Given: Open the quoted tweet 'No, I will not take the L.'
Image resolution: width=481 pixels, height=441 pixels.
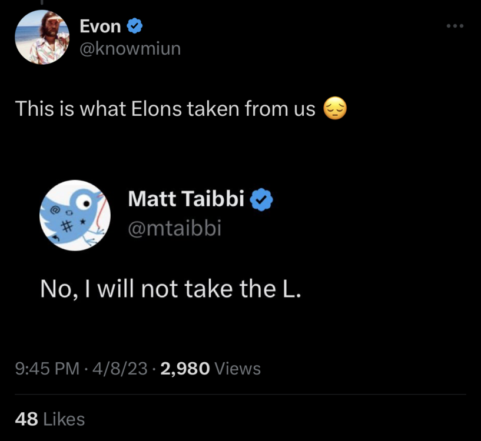Looking at the screenshot, I should tap(171, 288).
